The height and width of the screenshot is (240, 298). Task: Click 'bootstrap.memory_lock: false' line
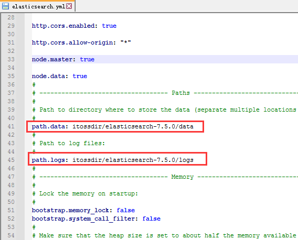click(83, 210)
